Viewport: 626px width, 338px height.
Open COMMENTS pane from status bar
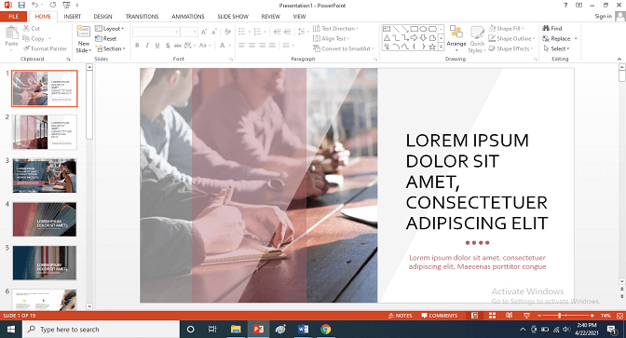pyautogui.click(x=440, y=316)
